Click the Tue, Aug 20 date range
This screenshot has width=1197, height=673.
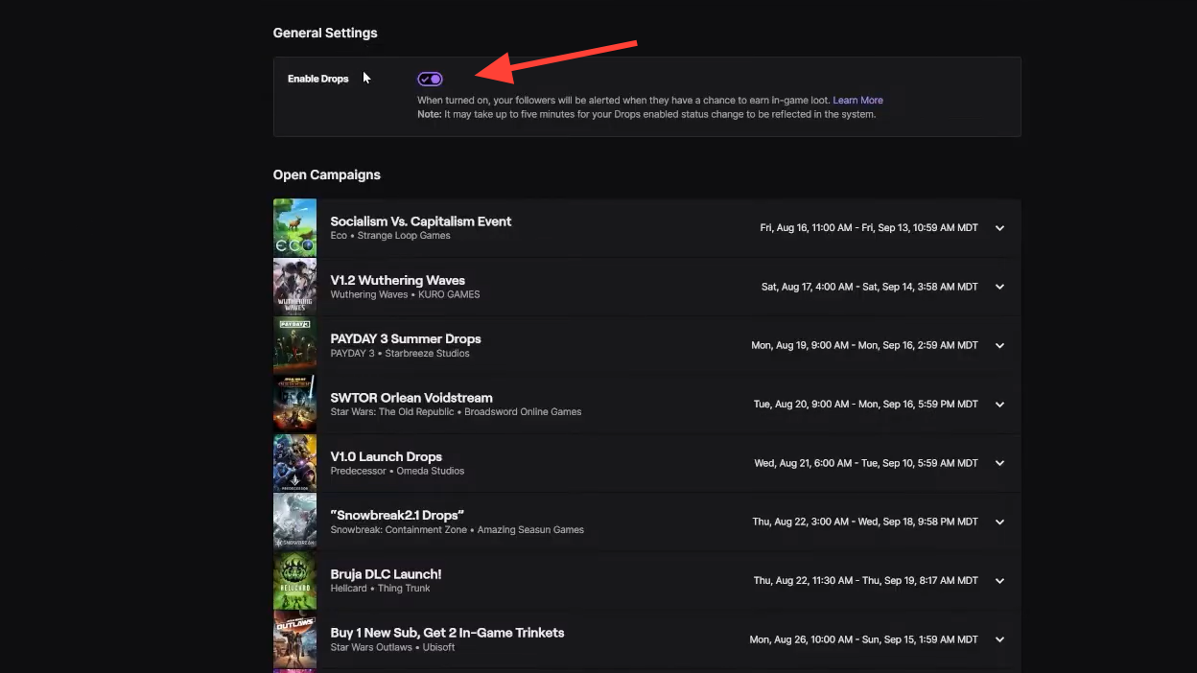pos(866,405)
